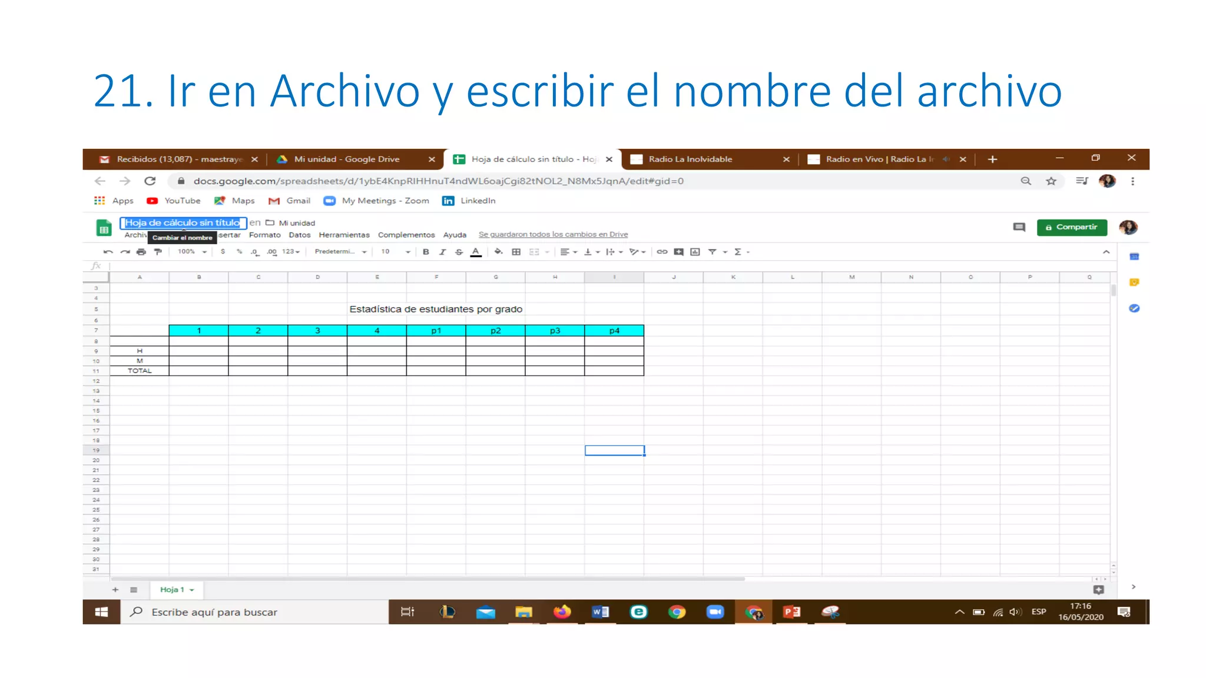
Task: Click the Mi unidad folder icon
Action: (270, 223)
